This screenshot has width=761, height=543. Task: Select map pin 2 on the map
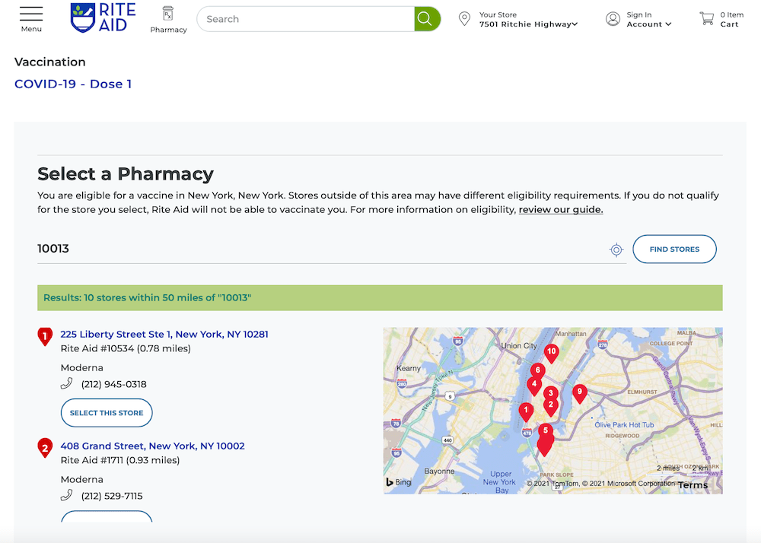click(x=551, y=407)
